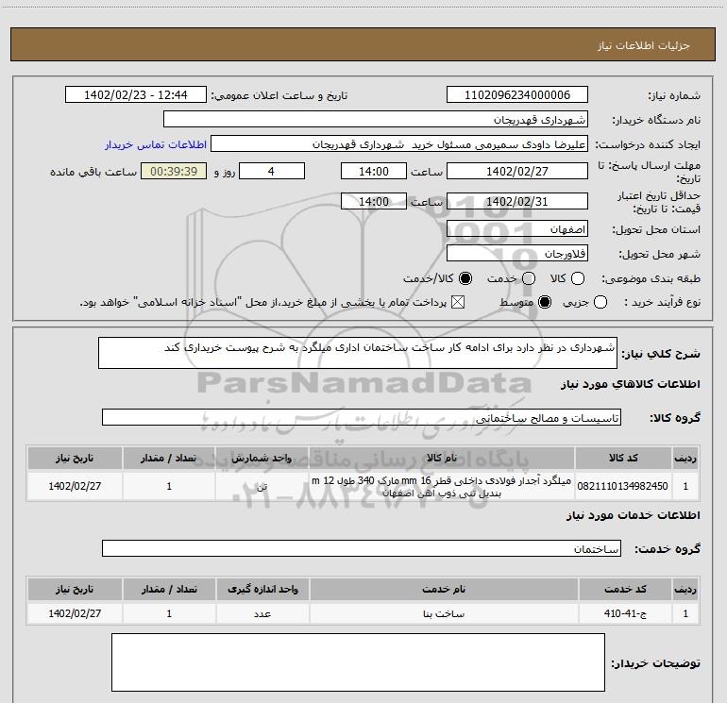Click the response deadline hour 14:00 field

(x=374, y=171)
